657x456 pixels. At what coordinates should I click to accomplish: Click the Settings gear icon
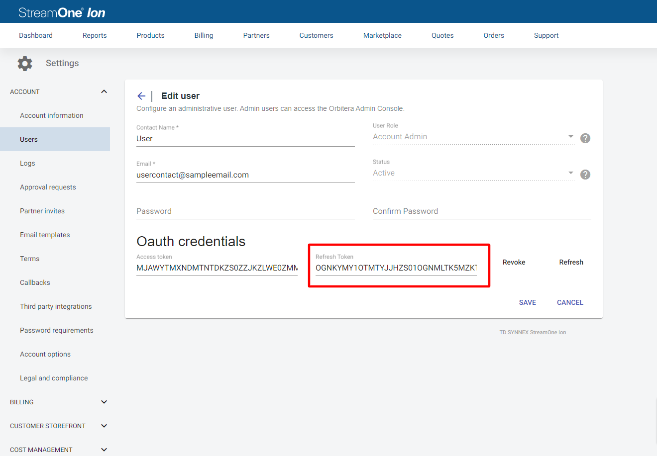point(25,63)
